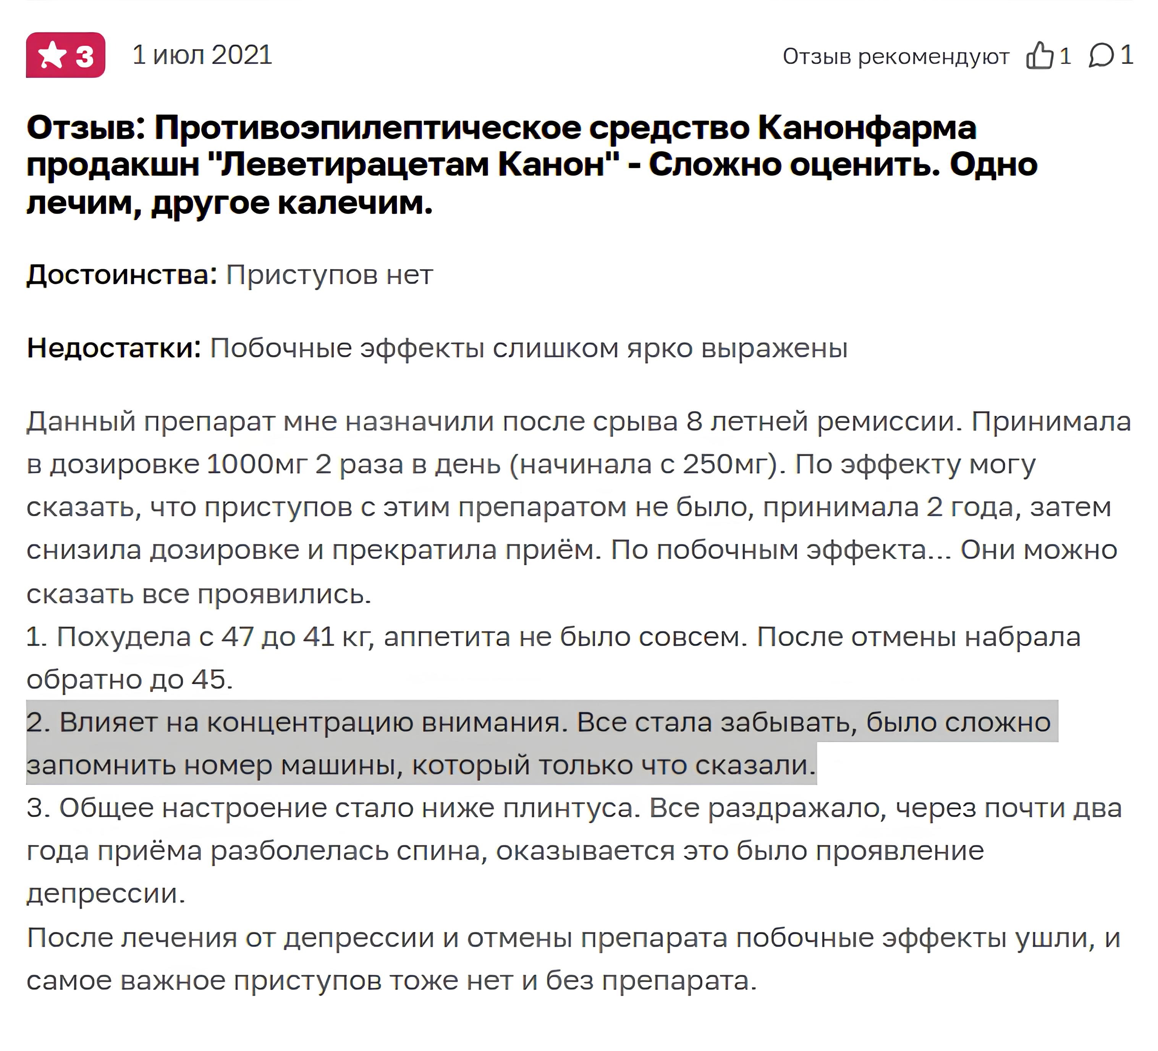Click the thumbs-up like icon
This screenshot has height=1051, width=1158.
point(1040,56)
